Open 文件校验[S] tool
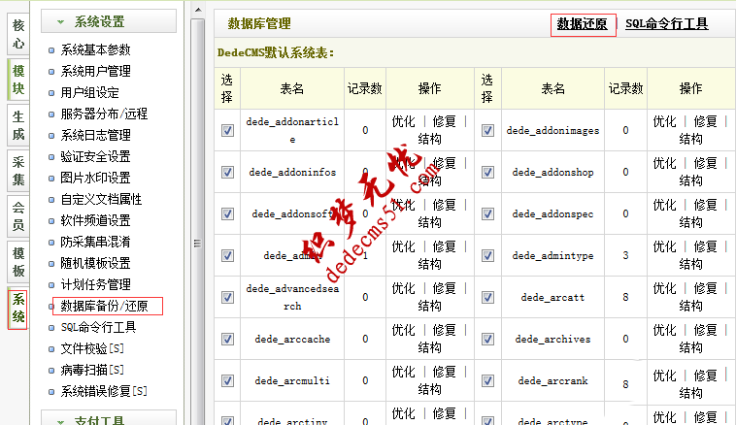 (x=92, y=348)
